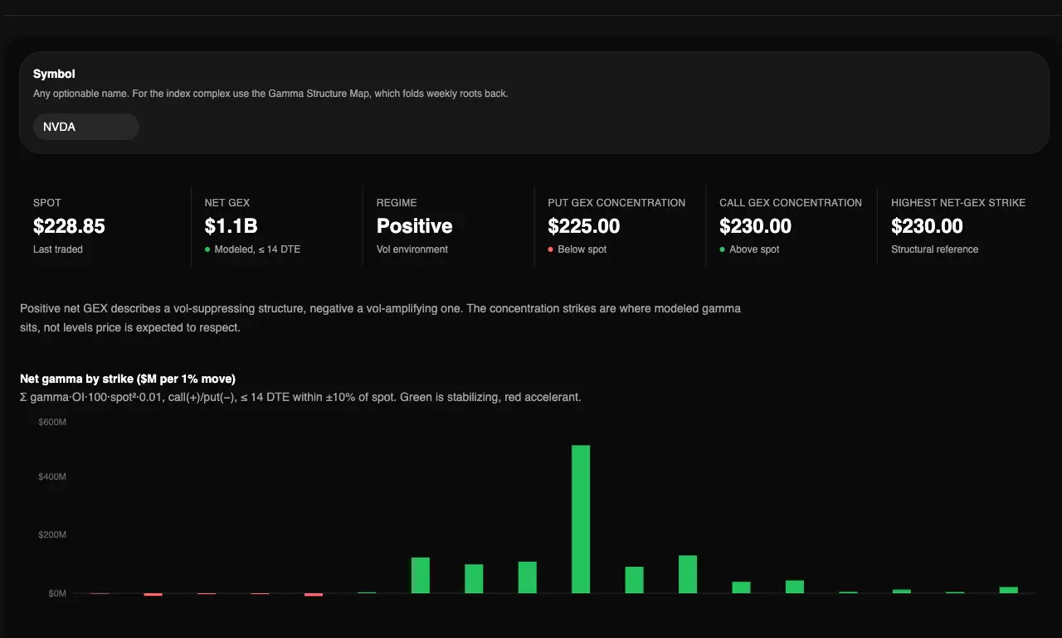Viewport: 1062px width, 638px height.
Task: Click the $400M axis label
Action: point(52,477)
